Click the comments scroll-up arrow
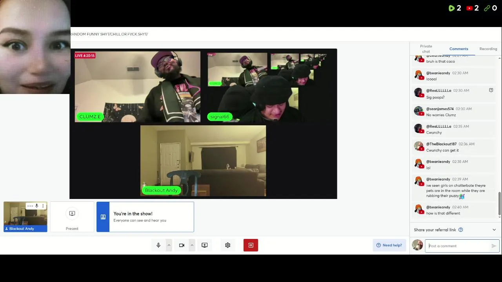502x282 pixels. (x=500, y=58)
